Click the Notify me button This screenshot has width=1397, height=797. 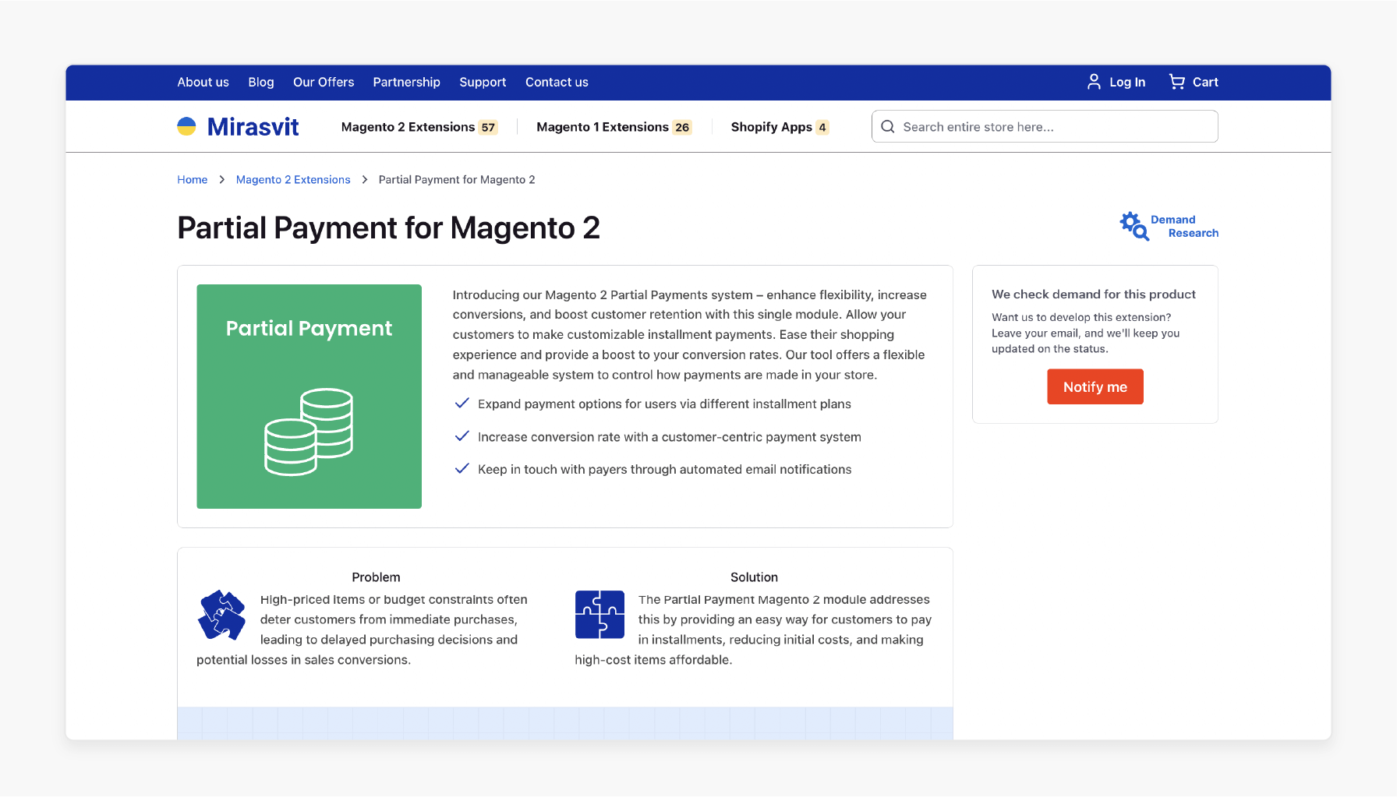pyautogui.click(x=1095, y=386)
